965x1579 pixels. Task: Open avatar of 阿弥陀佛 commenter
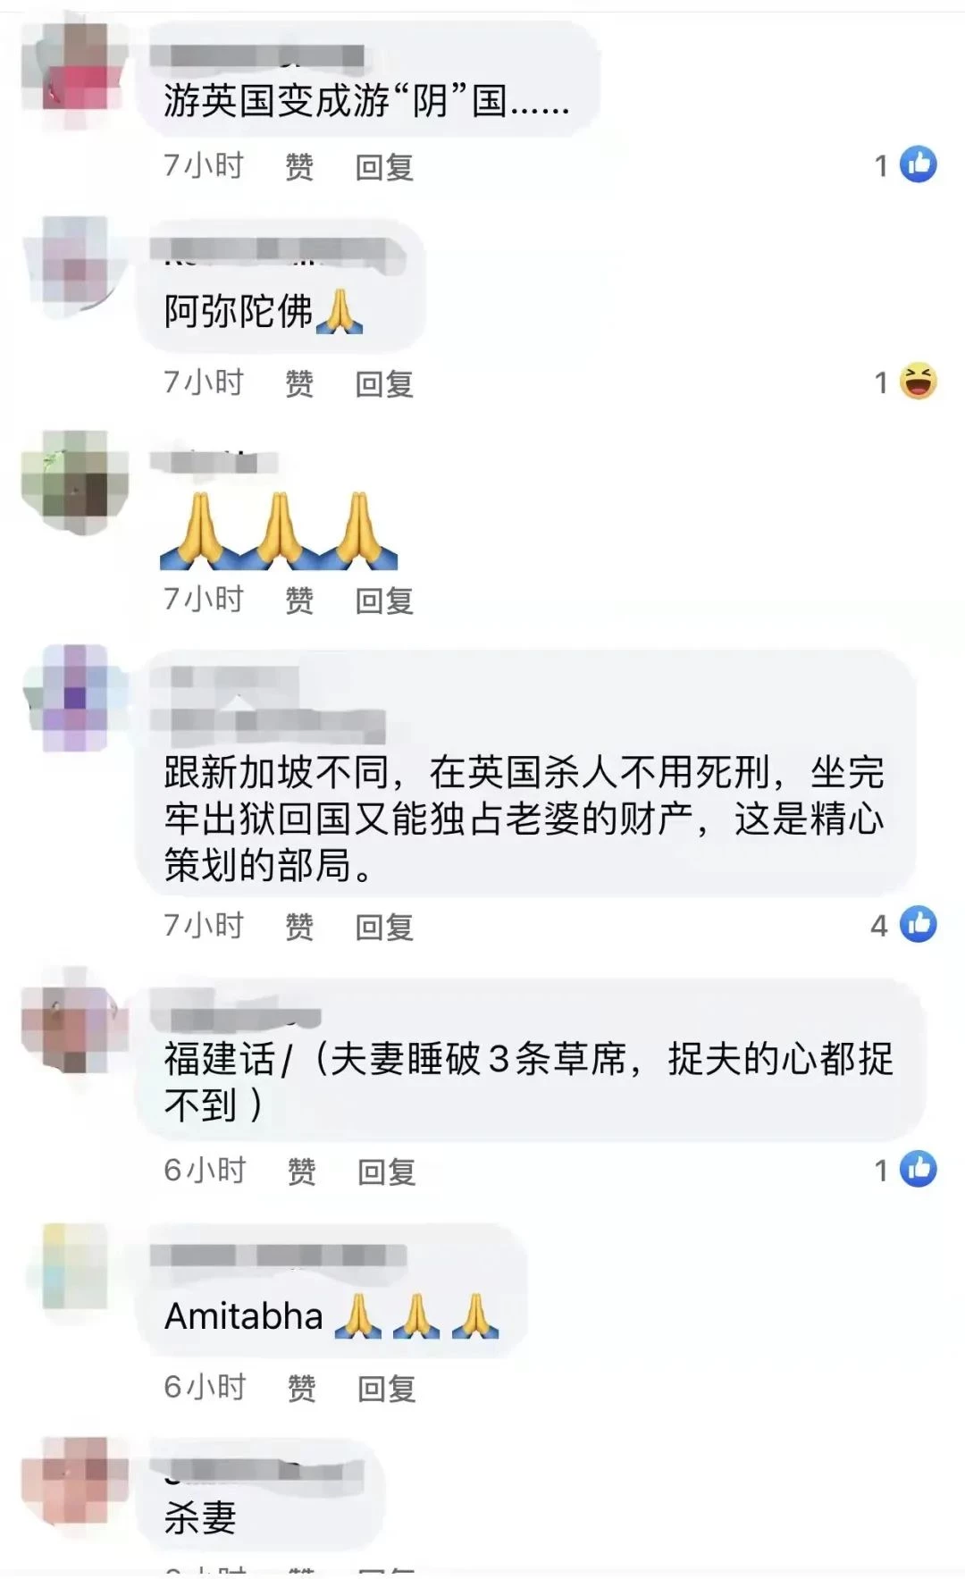pyautogui.click(x=75, y=268)
